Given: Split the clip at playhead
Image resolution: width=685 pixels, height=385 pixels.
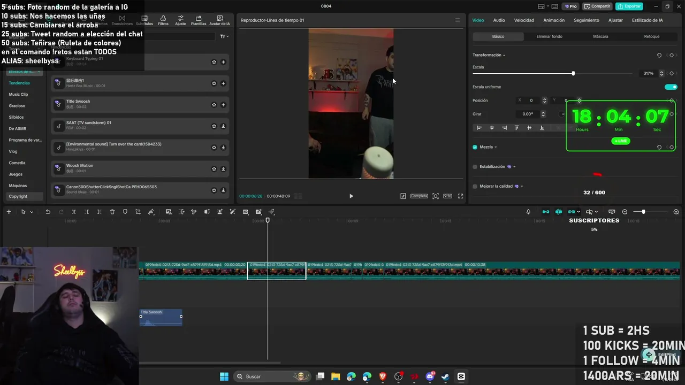Looking at the screenshot, I should tap(73, 212).
